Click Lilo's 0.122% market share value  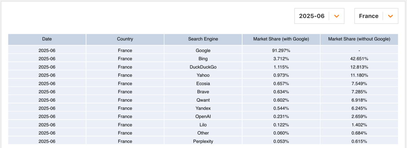point(281,125)
